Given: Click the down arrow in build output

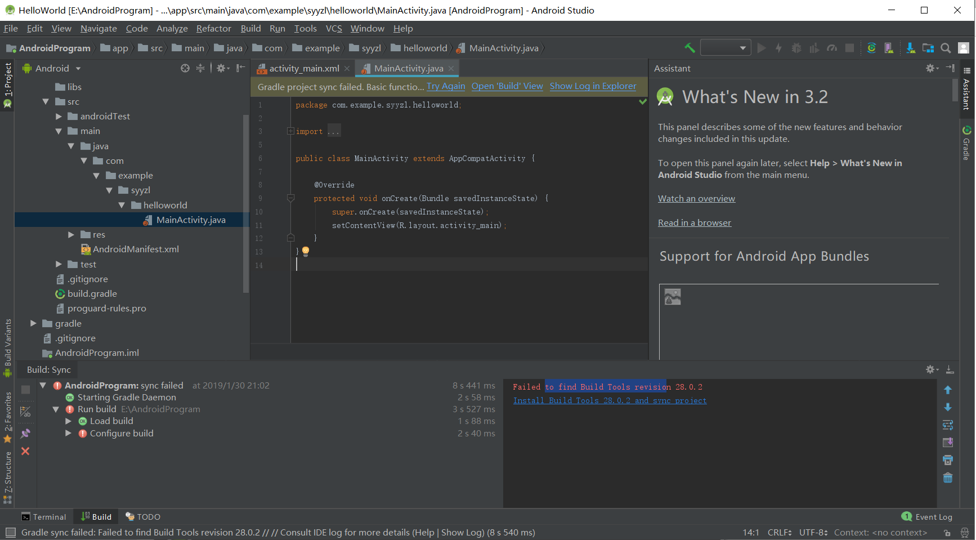Looking at the screenshot, I should pos(948,407).
